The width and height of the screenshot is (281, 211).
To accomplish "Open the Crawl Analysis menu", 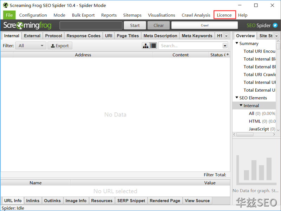I will pyautogui.click(x=196, y=15).
